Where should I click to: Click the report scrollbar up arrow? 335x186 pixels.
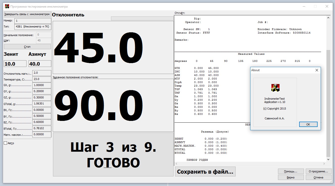[x=328, y=18]
